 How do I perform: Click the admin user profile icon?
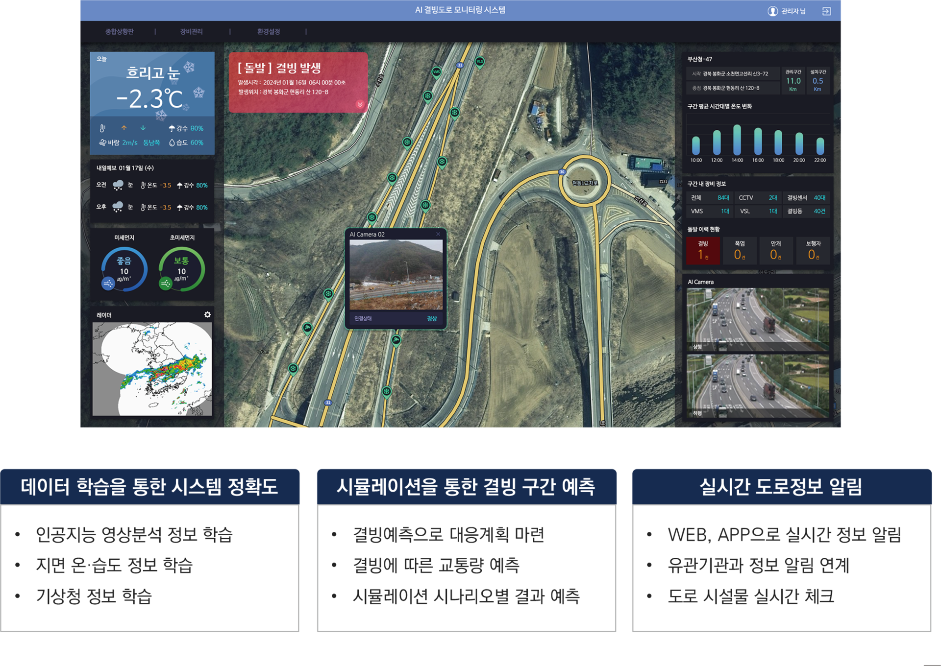point(772,11)
